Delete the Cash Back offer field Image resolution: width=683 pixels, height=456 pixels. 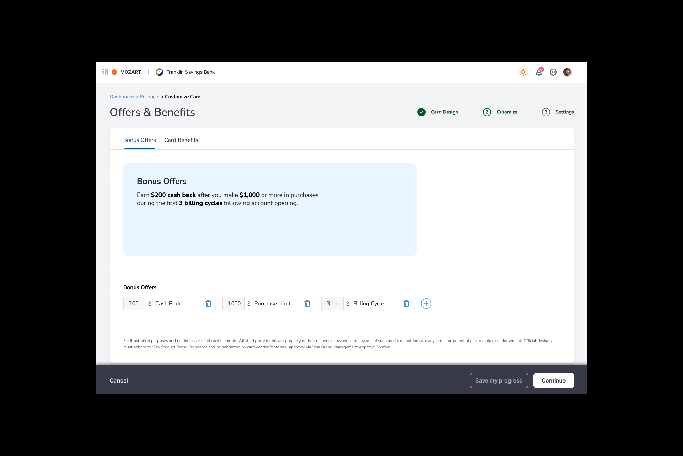pos(208,304)
